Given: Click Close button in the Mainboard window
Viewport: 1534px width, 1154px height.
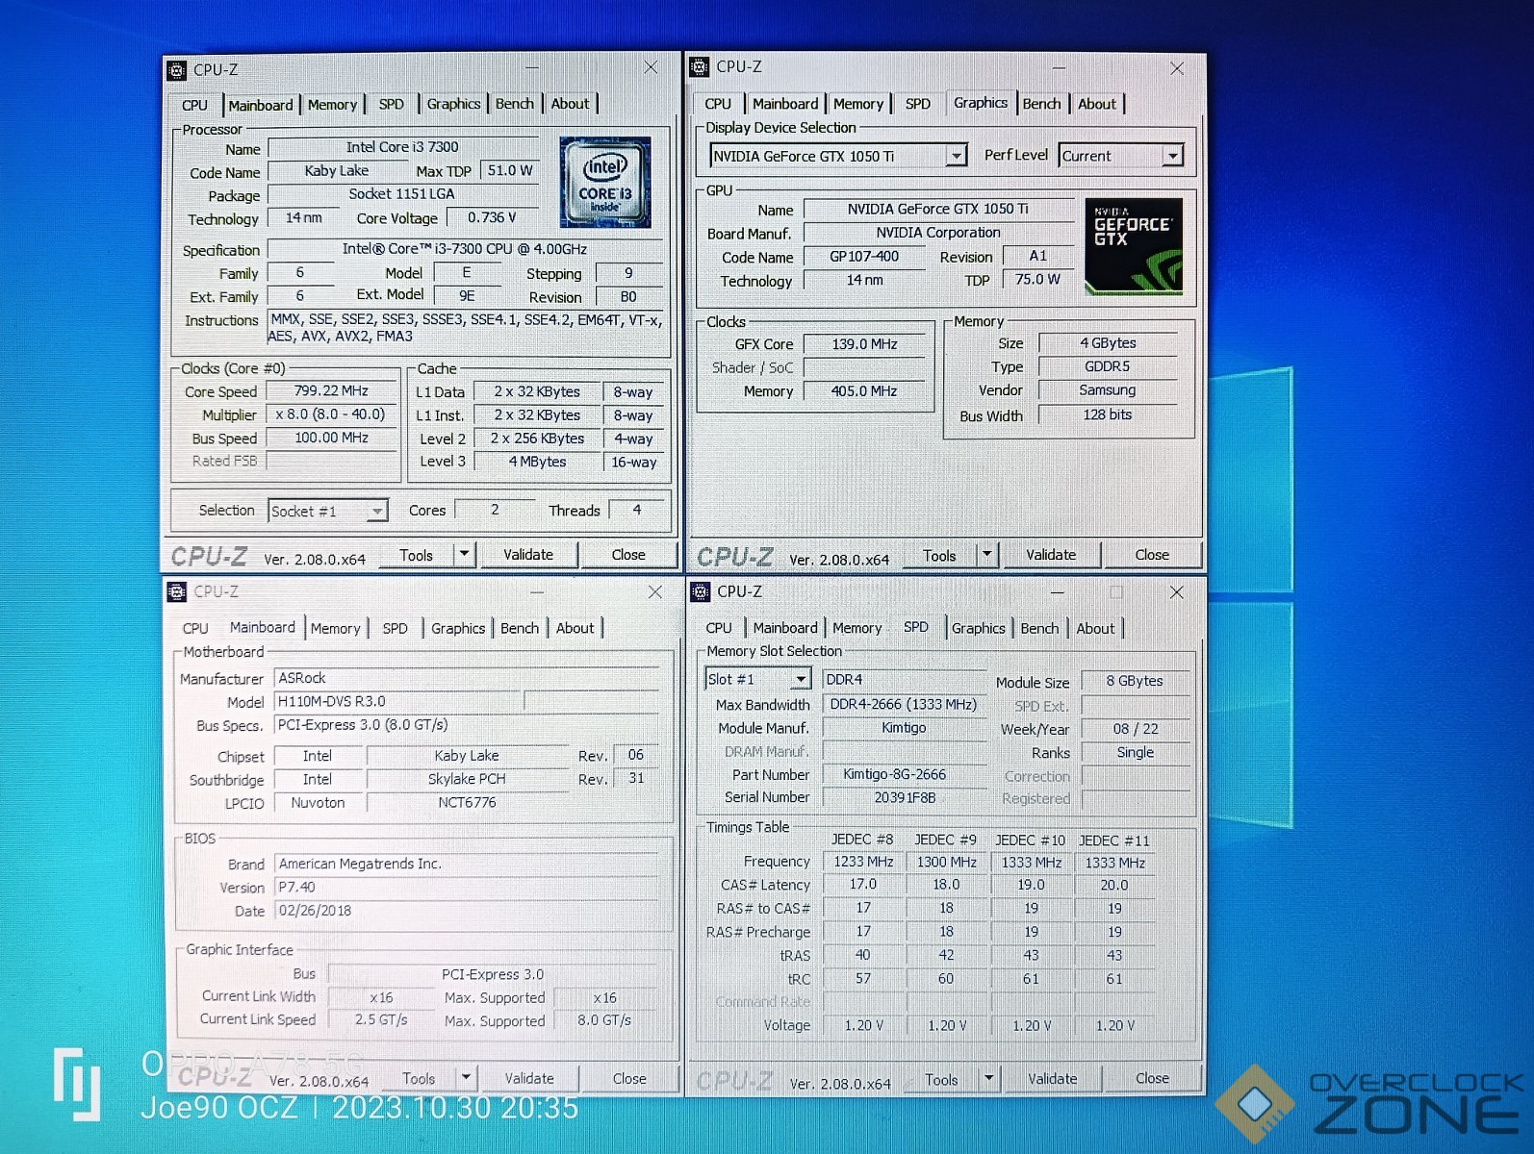Looking at the screenshot, I should pyautogui.click(x=629, y=1078).
